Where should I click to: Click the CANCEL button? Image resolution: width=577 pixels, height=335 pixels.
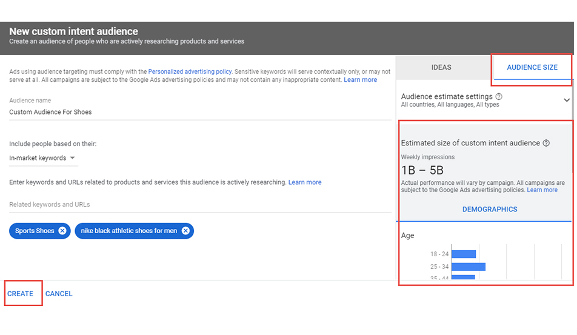click(x=59, y=293)
